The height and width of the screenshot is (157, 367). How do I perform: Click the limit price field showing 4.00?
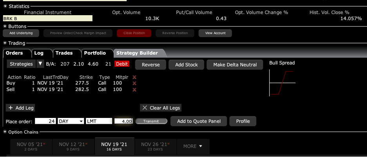[x=124, y=121]
